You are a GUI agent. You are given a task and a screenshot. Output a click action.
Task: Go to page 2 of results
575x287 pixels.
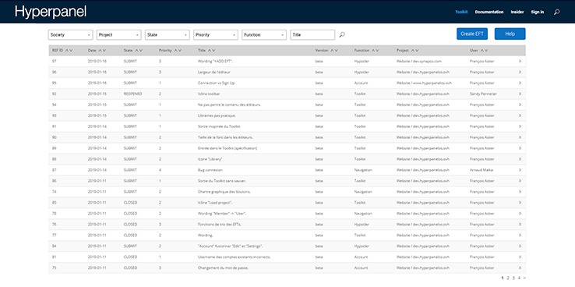click(508, 278)
